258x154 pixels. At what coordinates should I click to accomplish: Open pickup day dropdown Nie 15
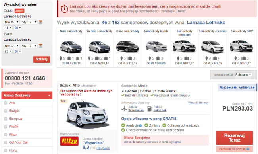(x=12, y=22)
